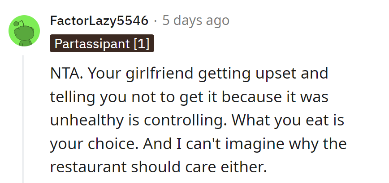Open FactorLazy5546 user profile
The height and width of the screenshot is (183, 389).
pos(99,21)
